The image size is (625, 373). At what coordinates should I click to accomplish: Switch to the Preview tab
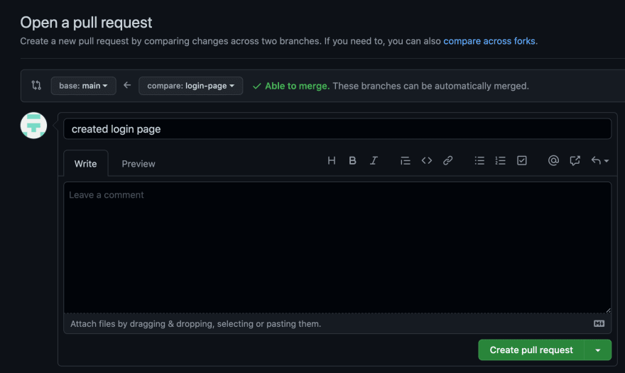tap(138, 164)
